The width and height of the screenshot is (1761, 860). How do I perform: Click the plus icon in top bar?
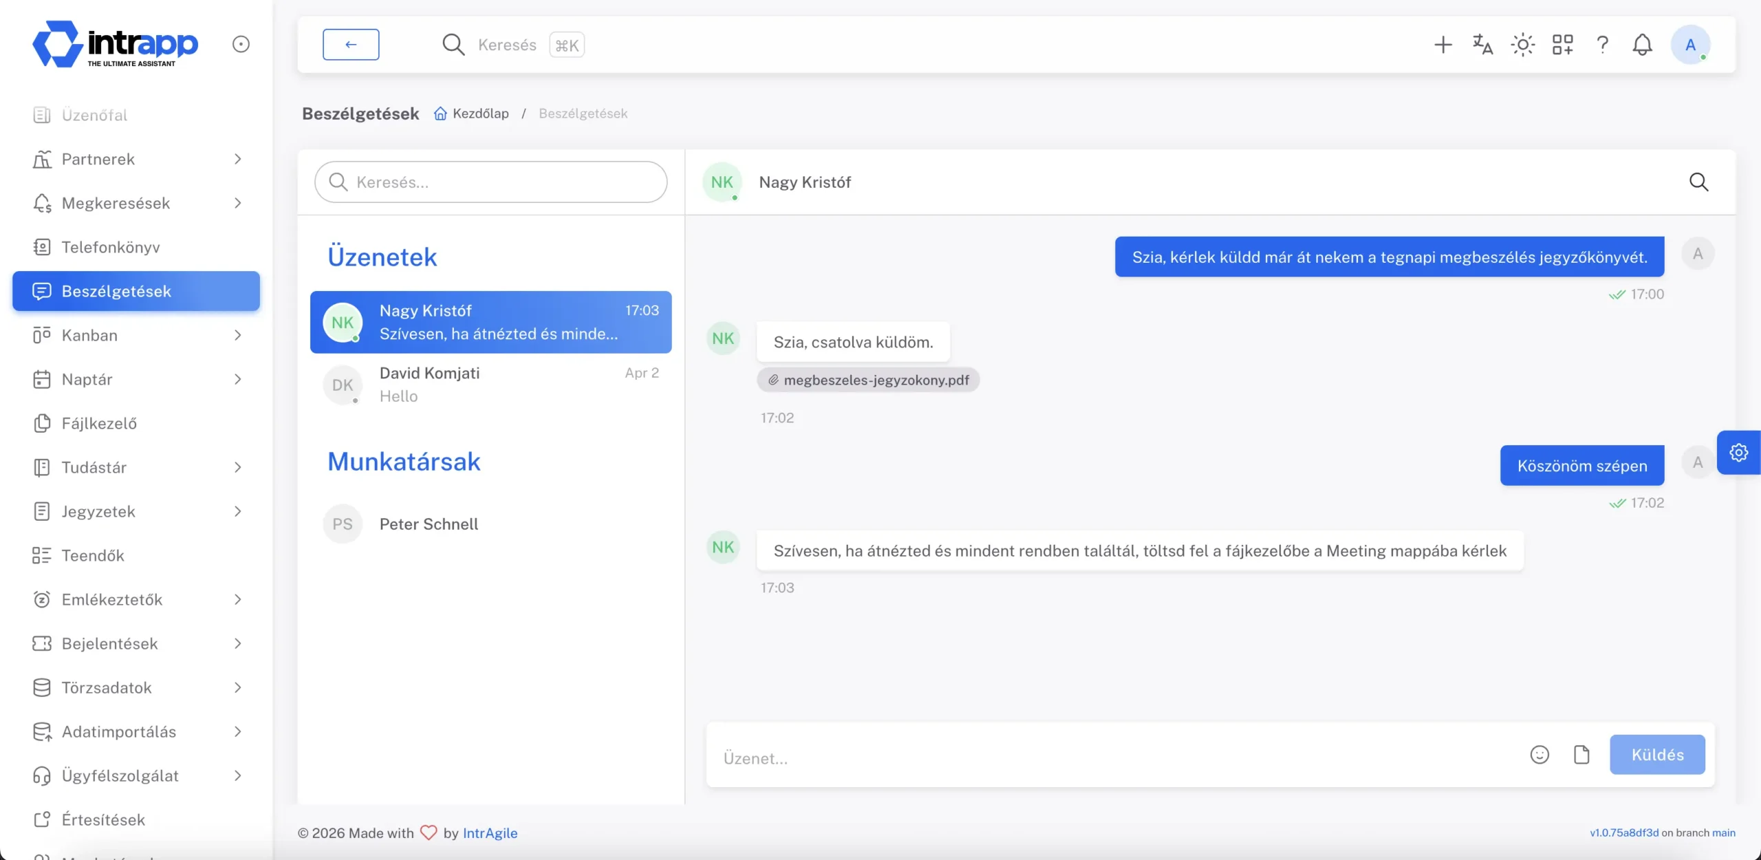click(x=1443, y=45)
